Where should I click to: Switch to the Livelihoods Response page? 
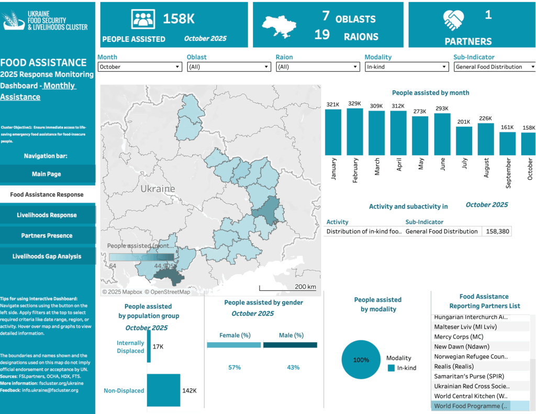[47, 215]
